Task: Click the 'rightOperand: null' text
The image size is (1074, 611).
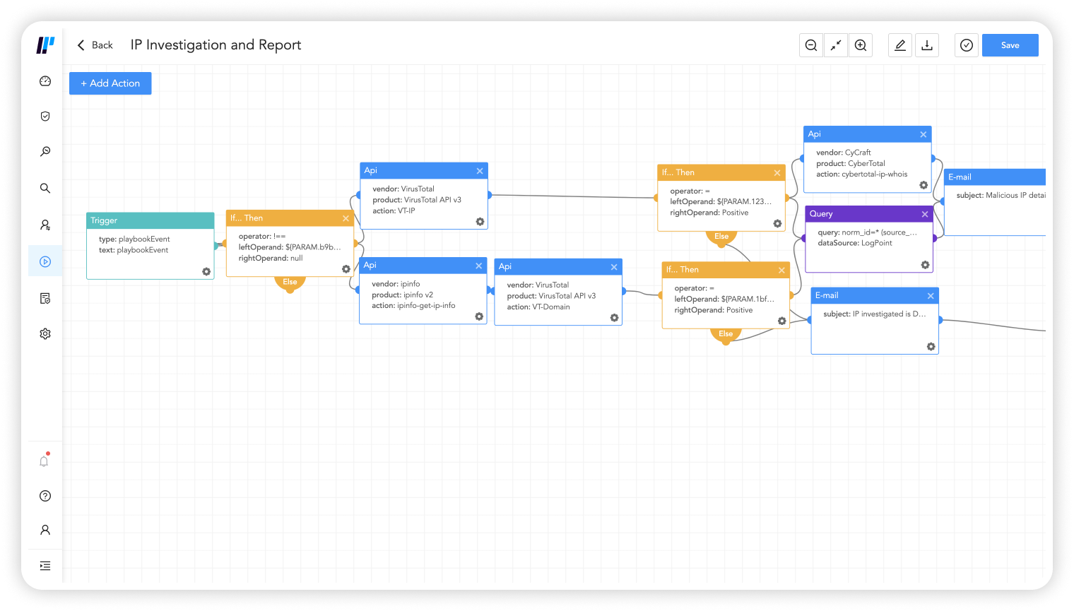Action: coord(271,259)
